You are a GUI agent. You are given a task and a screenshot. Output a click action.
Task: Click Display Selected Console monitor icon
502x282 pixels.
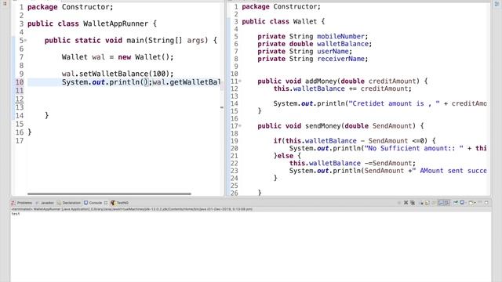(x=462, y=203)
